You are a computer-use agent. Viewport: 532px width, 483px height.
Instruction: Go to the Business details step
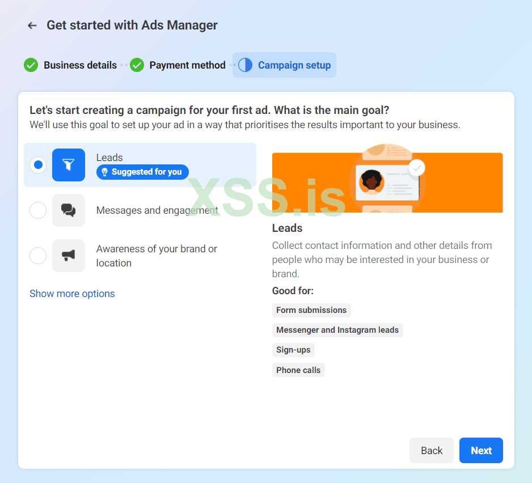tap(80, 65)
